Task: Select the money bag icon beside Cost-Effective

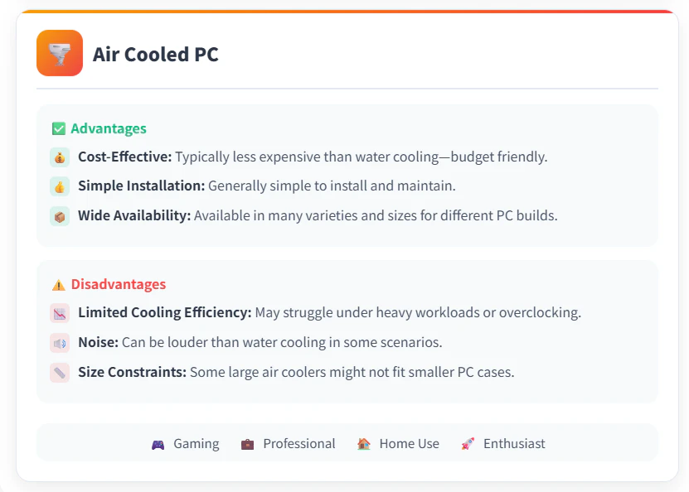Action: [x=59, y=157]
